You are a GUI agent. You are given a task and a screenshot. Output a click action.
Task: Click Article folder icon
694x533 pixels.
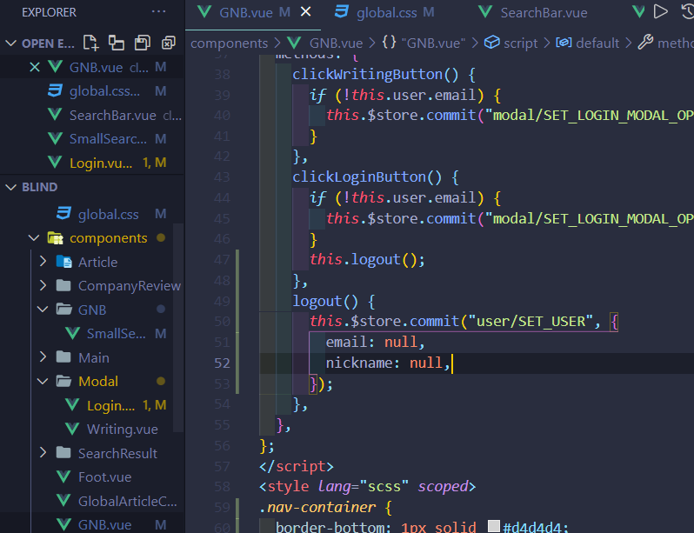coord(63,262)
